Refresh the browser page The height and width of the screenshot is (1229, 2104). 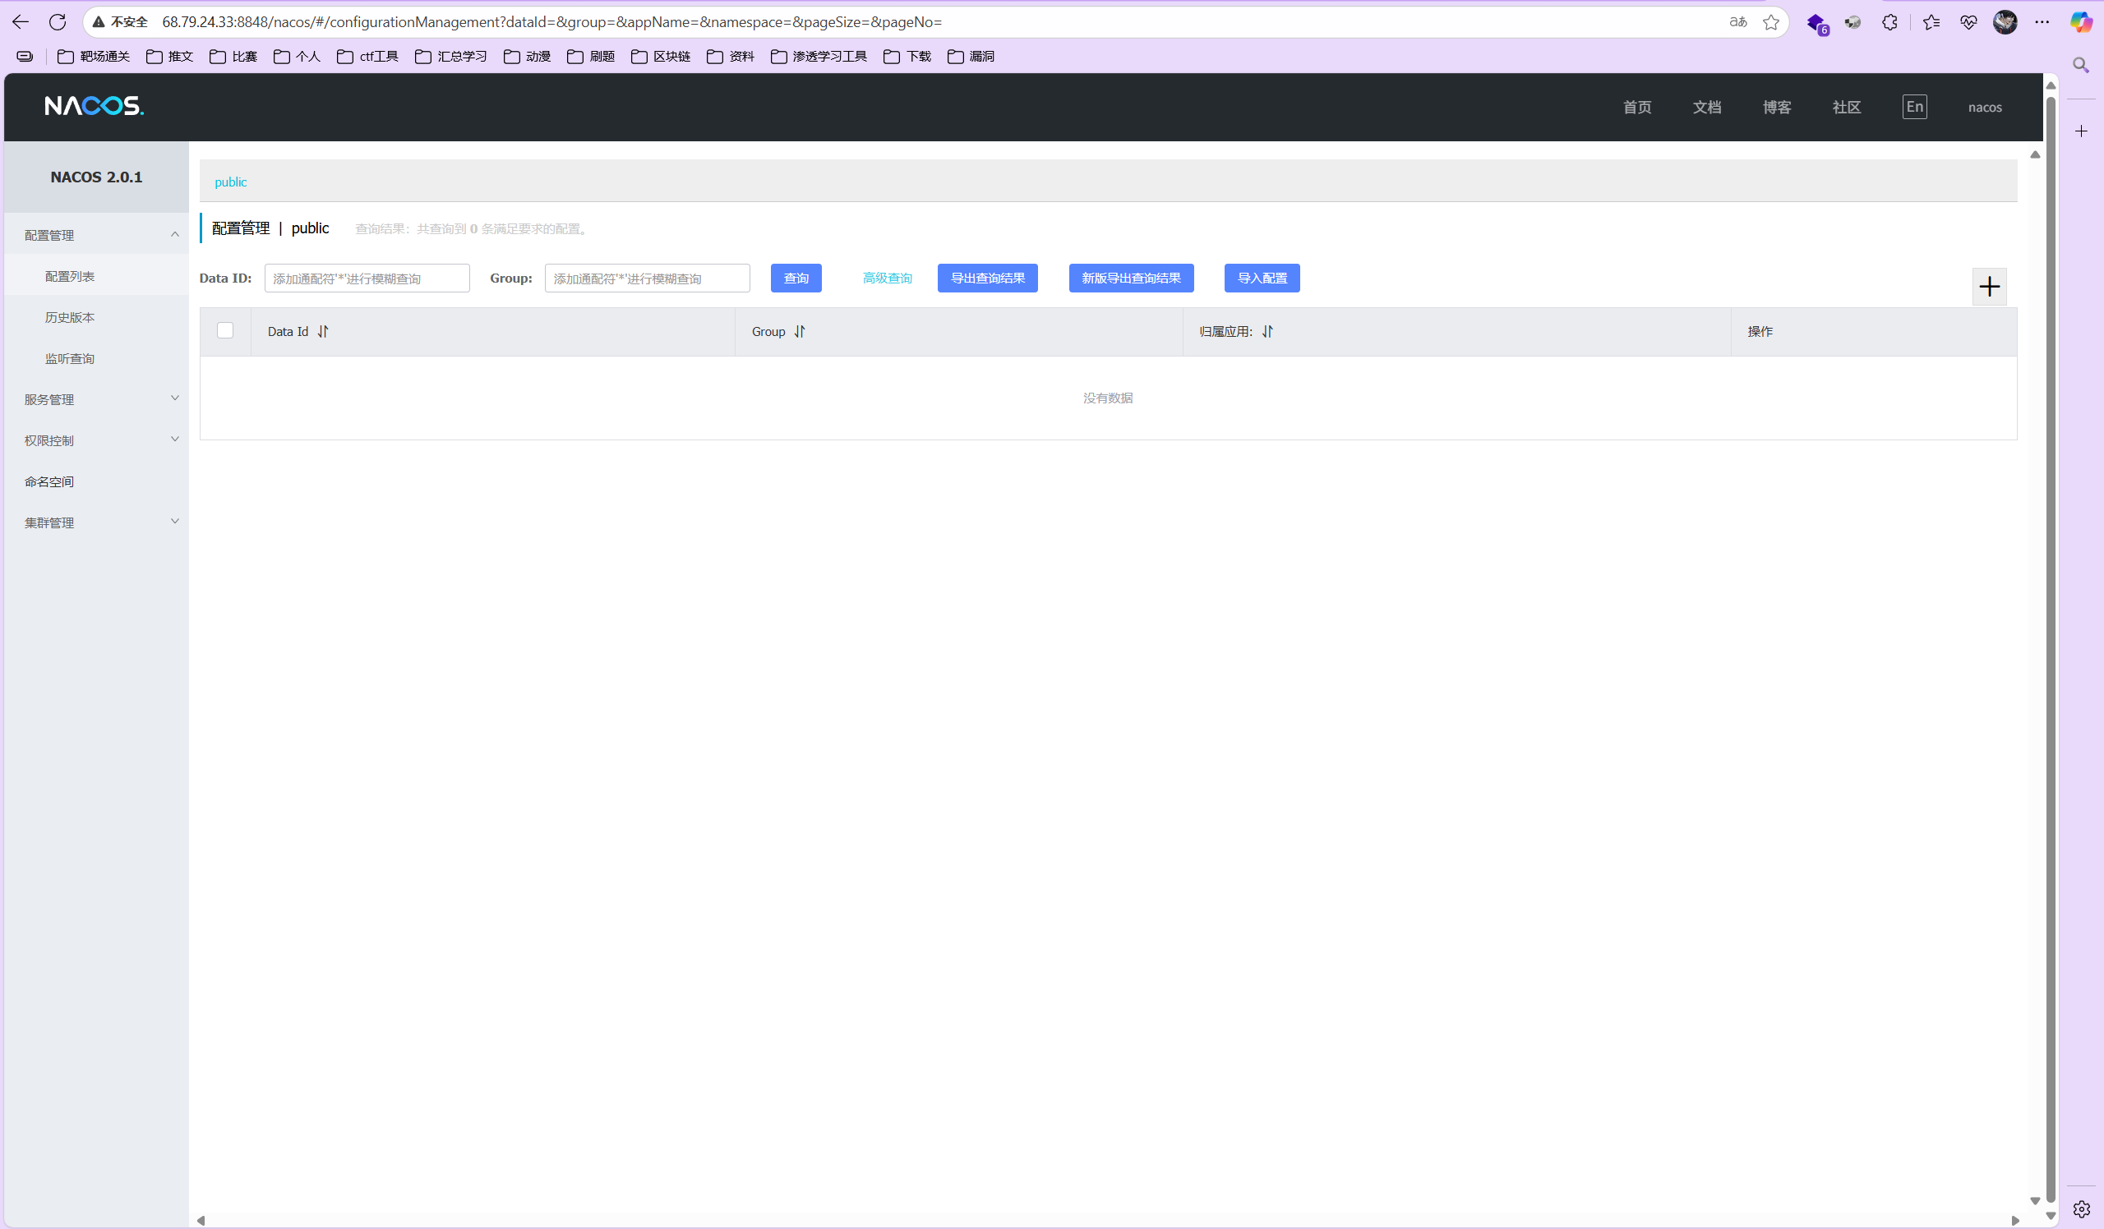[x=58, y=22]
